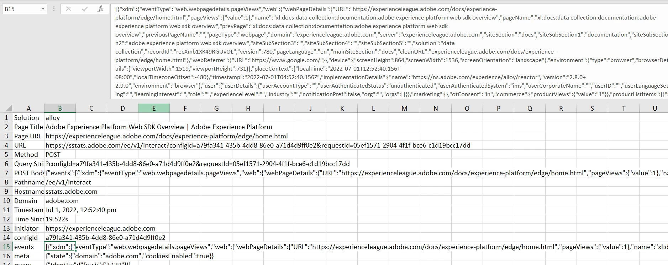
Task: Click the Pathname label cell
Action: [28, 182]
